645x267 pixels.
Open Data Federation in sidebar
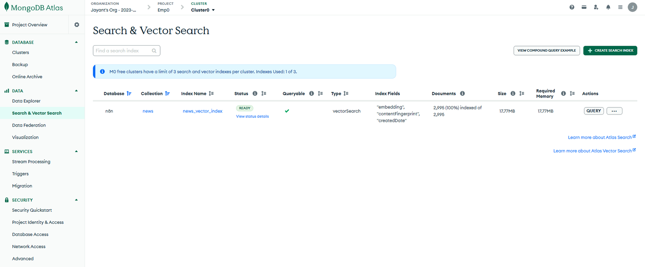click(x=29, y=125)
